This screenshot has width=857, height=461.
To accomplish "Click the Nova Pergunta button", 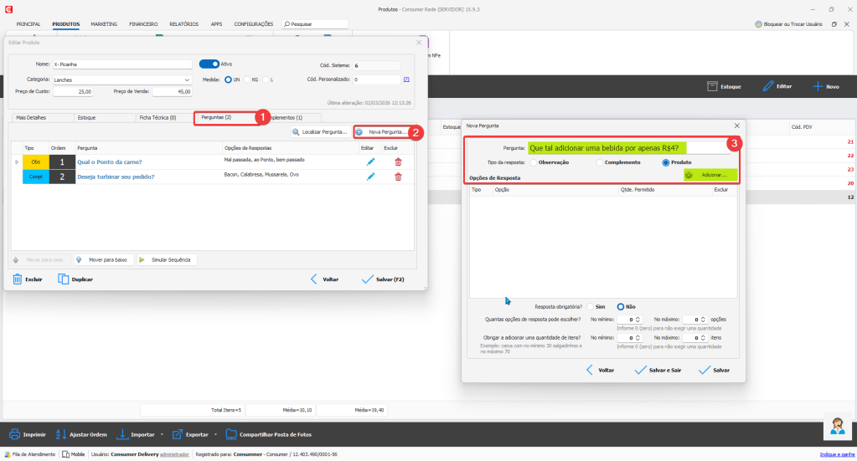I will [x=382, y=132].
